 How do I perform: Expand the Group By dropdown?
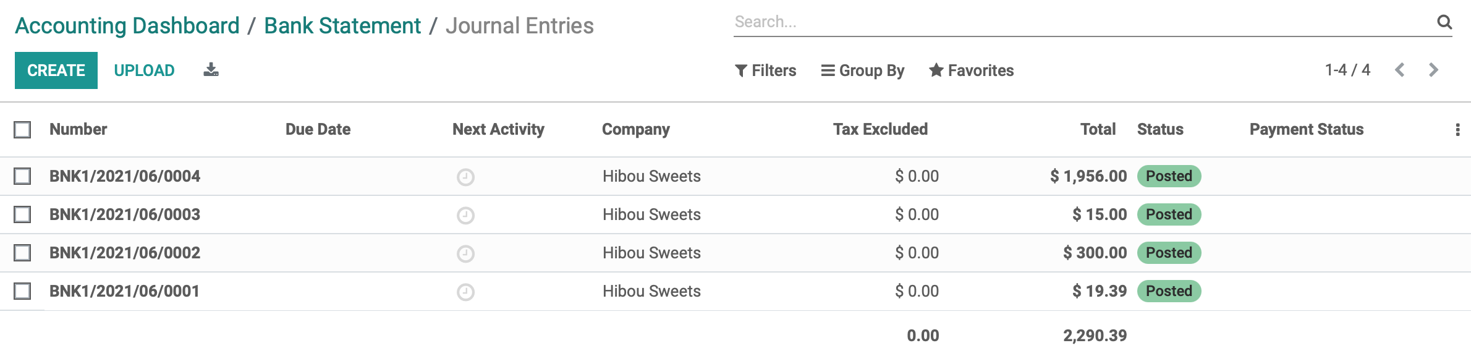click(x=862, y=70)
